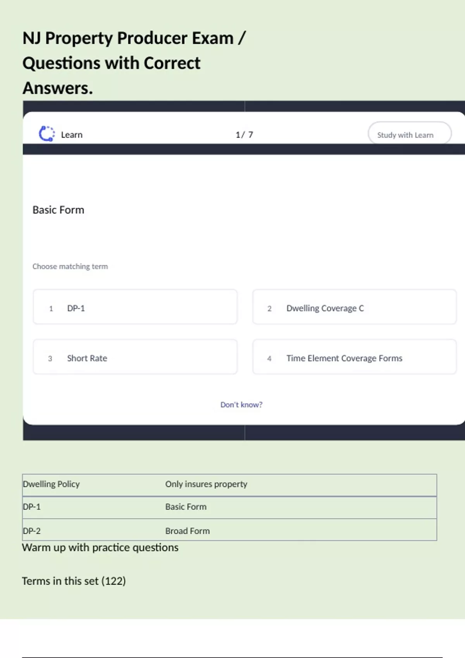Click the Learn label beside the logo
The height and width of the screenshot is (658, 465).
[x=72, y=135]
